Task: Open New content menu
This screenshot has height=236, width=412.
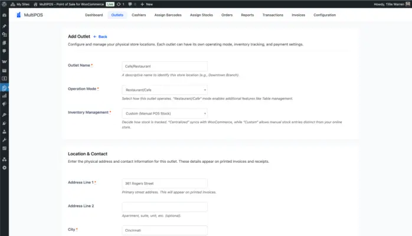Action: pos(146,4)
